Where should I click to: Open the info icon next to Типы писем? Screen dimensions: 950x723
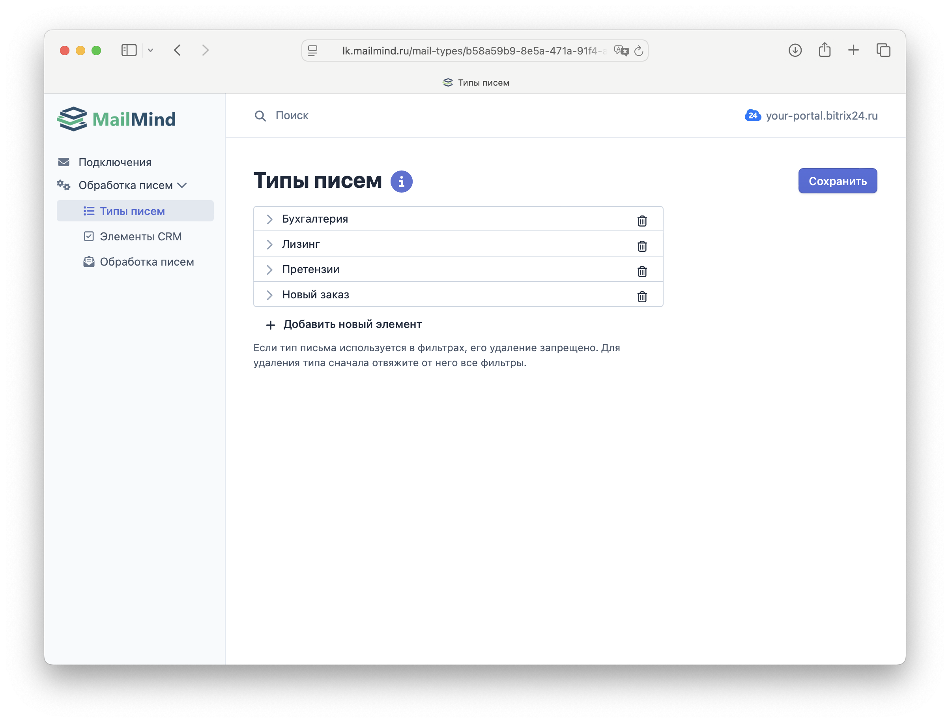coord(401,182)
